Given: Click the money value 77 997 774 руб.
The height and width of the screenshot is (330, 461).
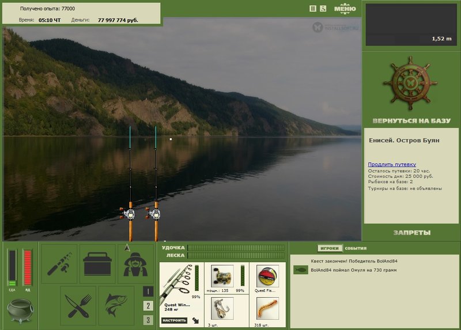Looking at the screenshot, I should click(x=118, y=20).
